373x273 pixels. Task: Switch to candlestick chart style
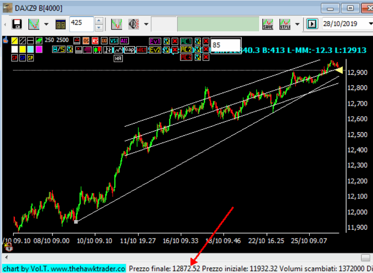pyautogui.click(x=98, y=50)
